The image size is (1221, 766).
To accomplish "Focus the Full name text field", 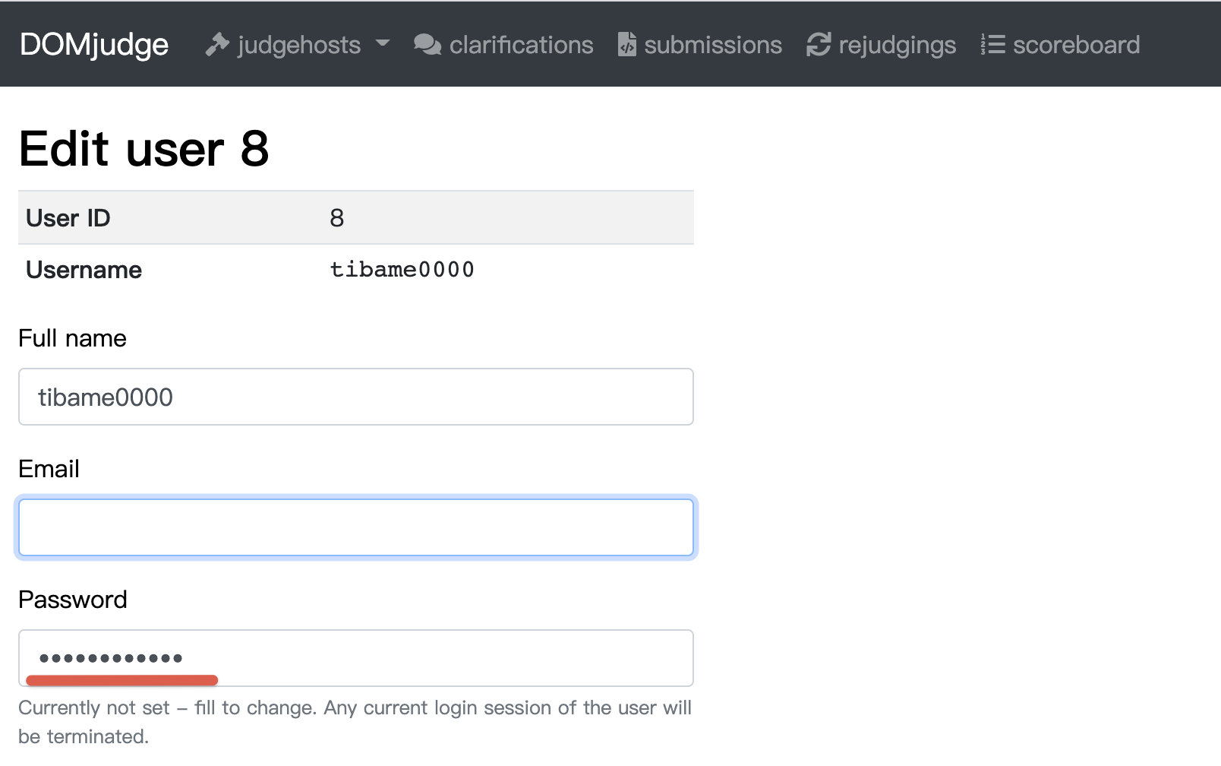I will click(x=355, y=397).
